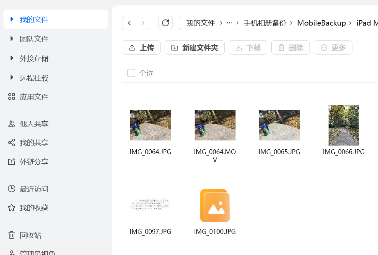Select the IMG_0064.MOV thumbnail

215,125
